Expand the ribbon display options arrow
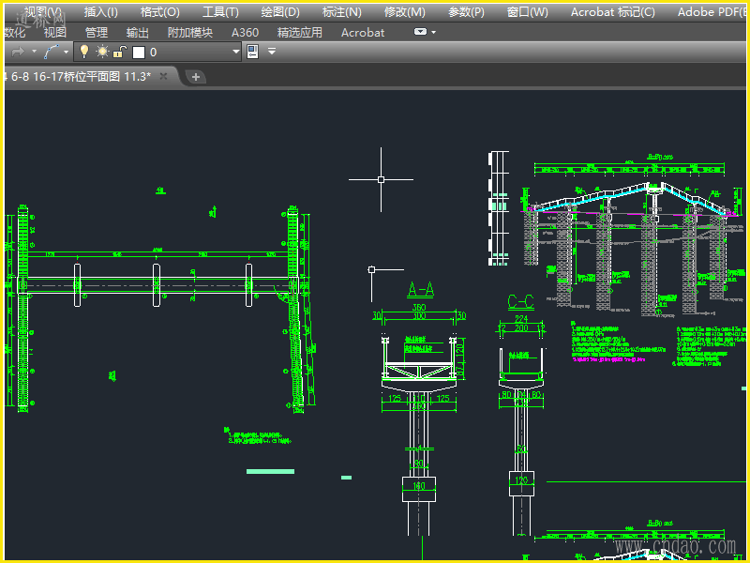The width and height of the screenshot is (750, 563). (434, 32)
